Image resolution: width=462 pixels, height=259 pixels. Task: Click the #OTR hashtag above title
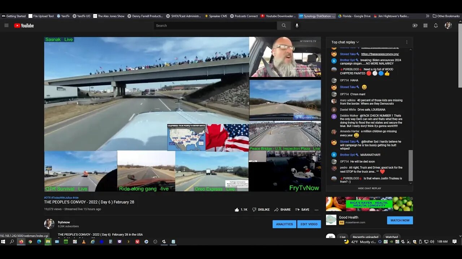click(47, 197)
